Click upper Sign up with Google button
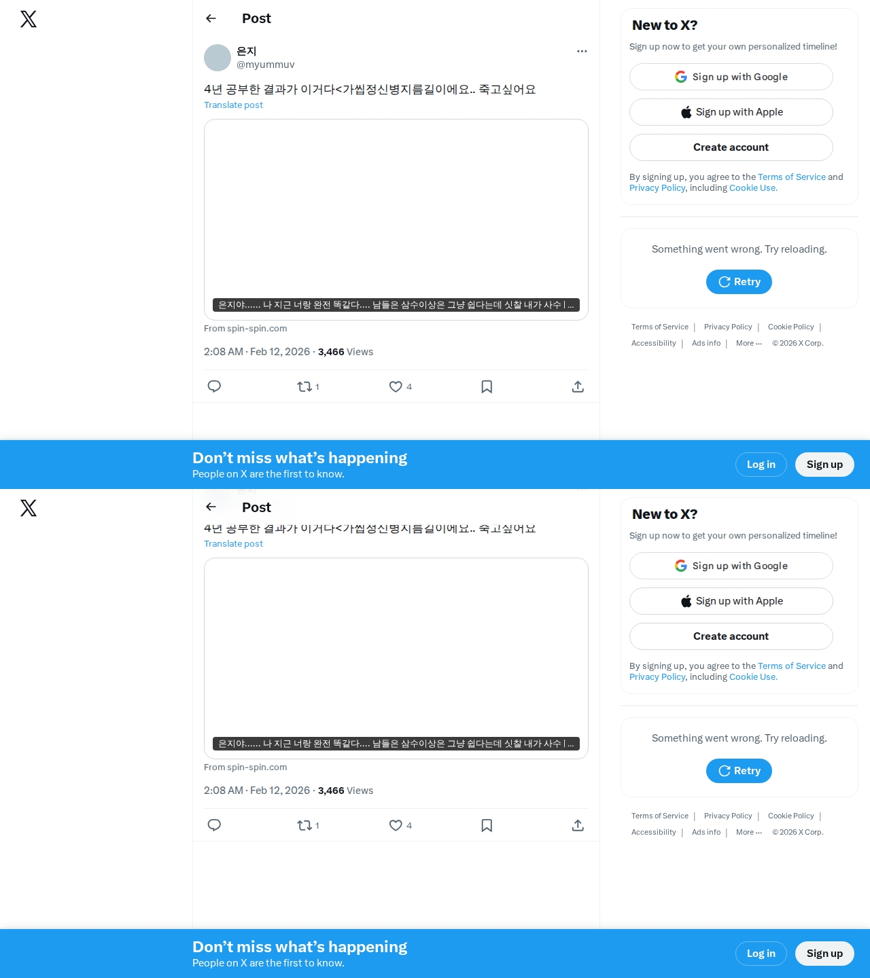 731,77
